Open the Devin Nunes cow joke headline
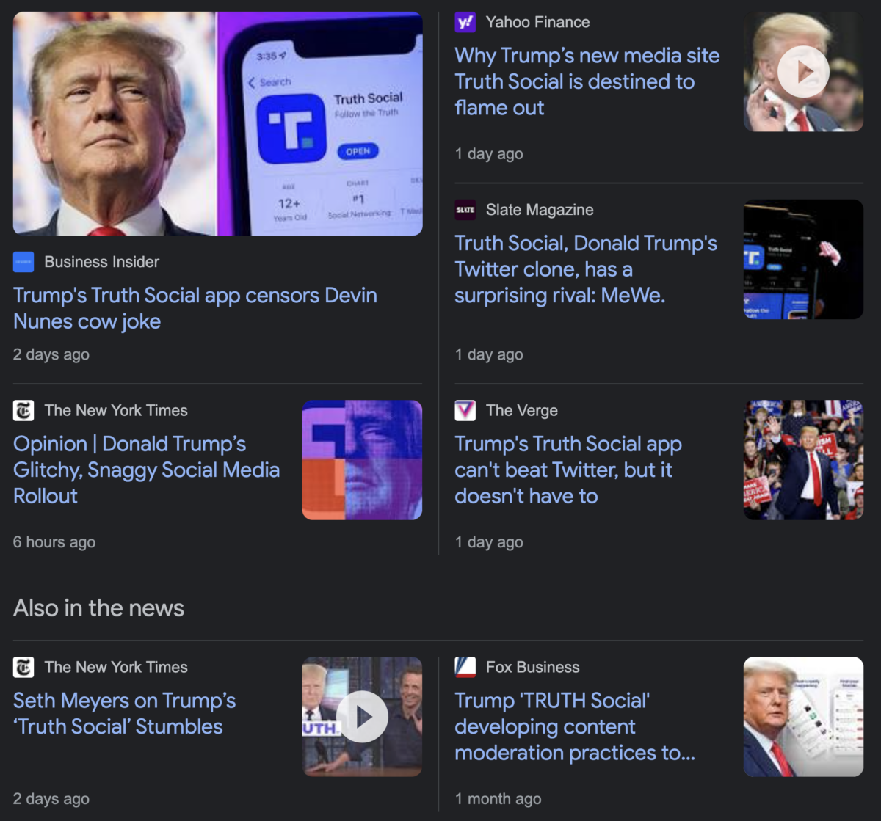This screenshot has width=881, height=821. click(x=195, y=308)
